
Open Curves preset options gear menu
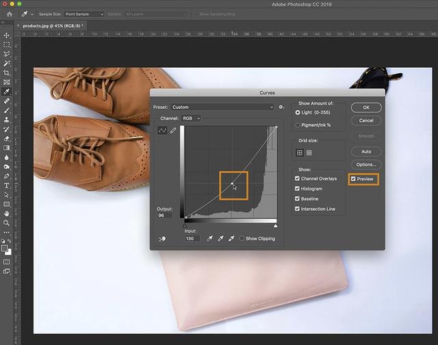(281, 107)
